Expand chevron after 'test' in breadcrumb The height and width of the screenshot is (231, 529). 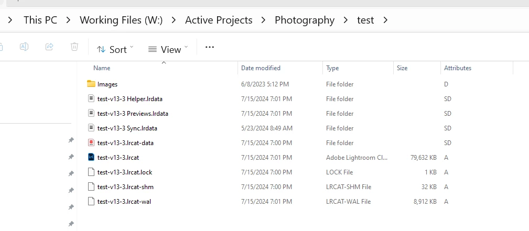pyautogui.click(x=386, y=20)
